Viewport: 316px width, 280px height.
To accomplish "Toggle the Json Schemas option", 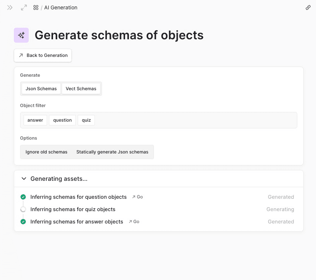I will coord(41,89).
